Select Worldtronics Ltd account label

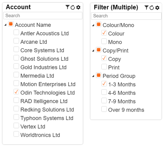click(x=40, y=135)
